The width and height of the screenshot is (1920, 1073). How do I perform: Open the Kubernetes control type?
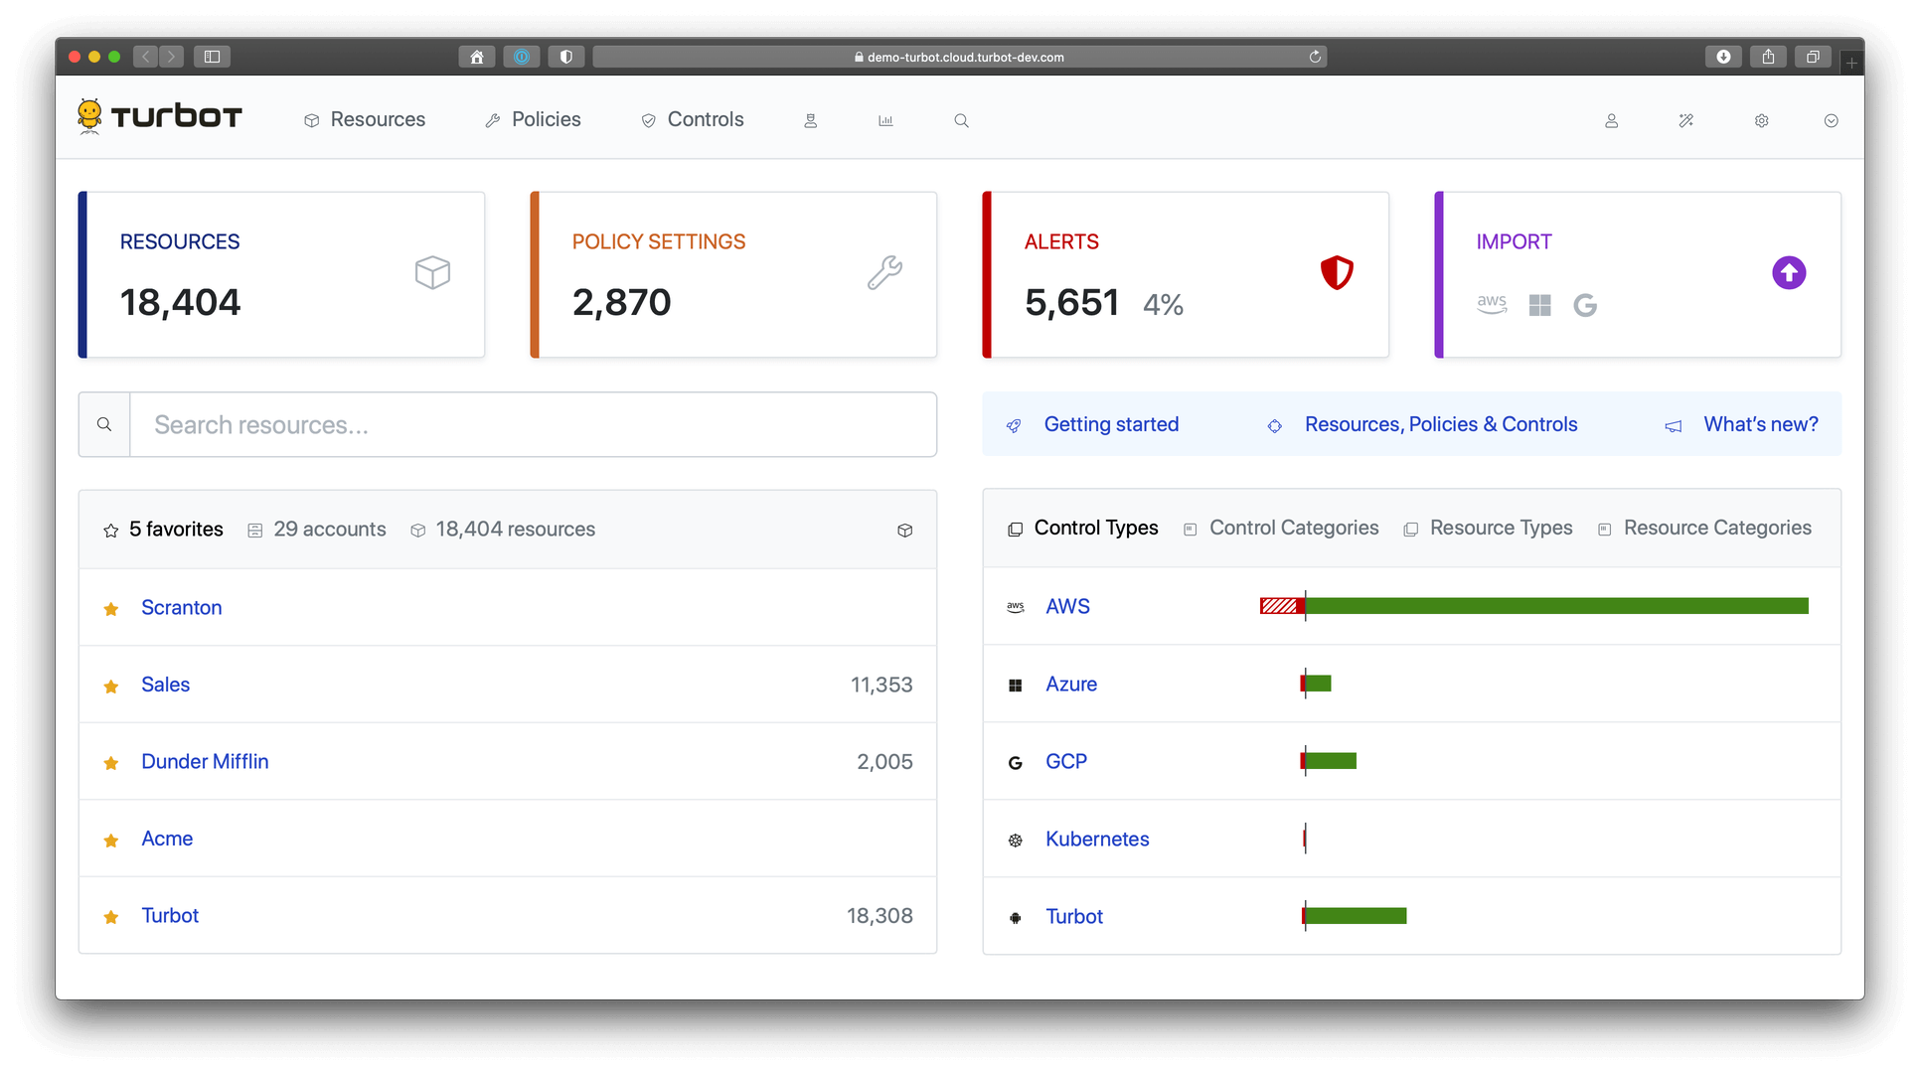coord(1097,839)
